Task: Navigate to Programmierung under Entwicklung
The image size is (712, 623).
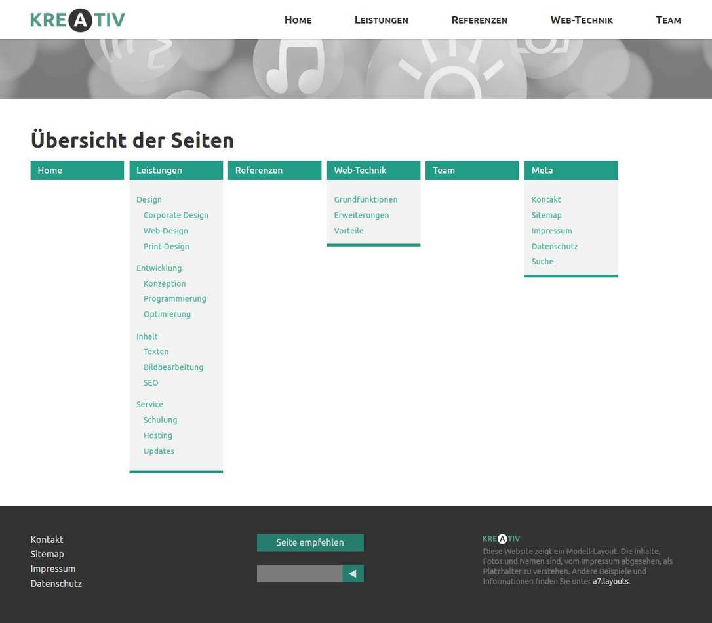Action: [x=174, y=299]
